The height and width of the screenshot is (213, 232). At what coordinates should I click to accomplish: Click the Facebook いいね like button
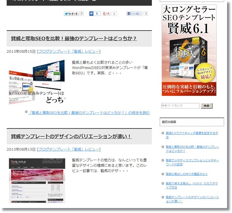coord(134,14)
